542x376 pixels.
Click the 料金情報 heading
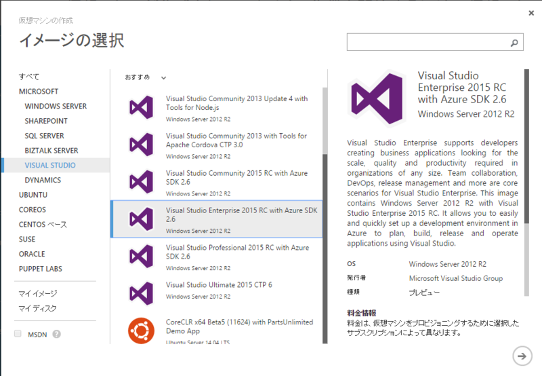pos(362,313)
